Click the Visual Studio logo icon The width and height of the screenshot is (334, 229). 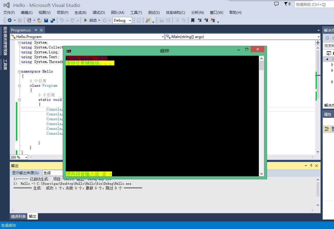click(7, 5)
